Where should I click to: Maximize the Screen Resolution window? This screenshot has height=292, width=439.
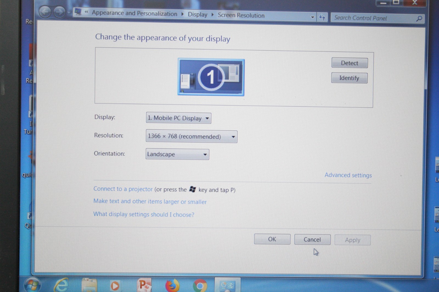396,2
